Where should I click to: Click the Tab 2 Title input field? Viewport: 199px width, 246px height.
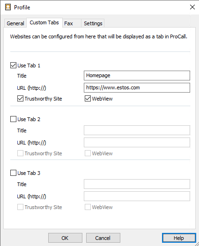(137, 130)
